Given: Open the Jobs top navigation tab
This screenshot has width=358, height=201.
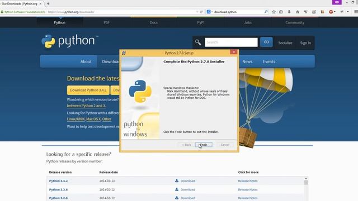Looking at the screenshot, I should tap(248, 22).
